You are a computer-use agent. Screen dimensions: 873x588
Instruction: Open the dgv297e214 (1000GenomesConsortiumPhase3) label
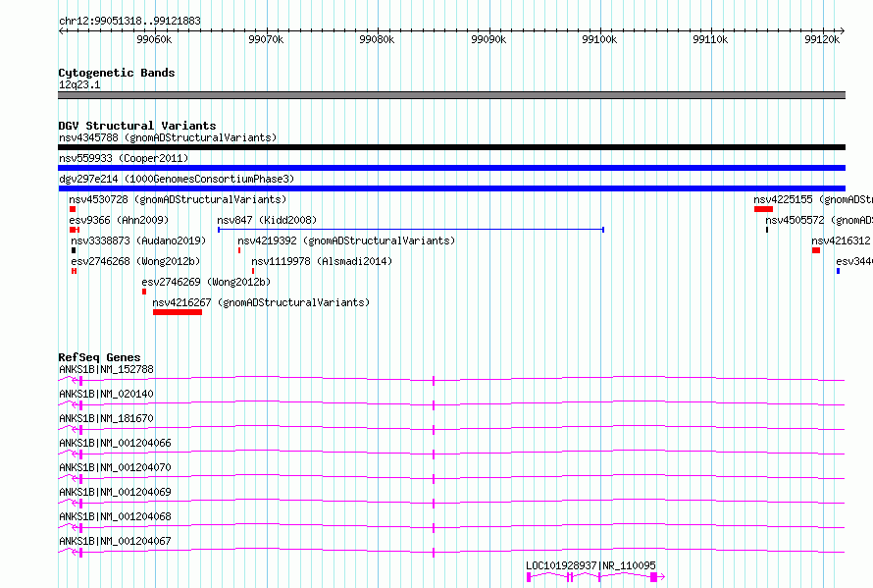click(x=177, y=179)
